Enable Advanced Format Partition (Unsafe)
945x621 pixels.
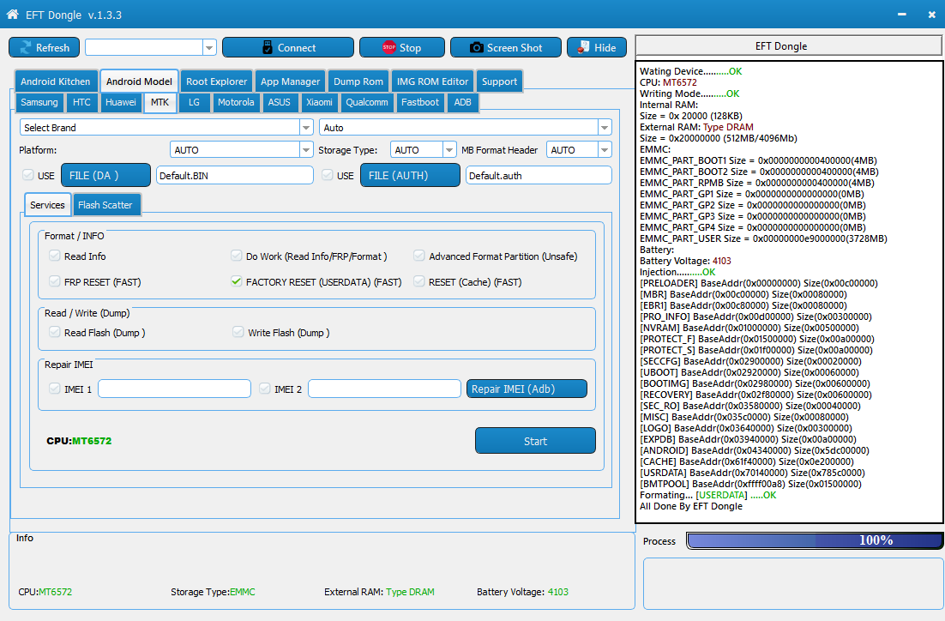point(418,256)
